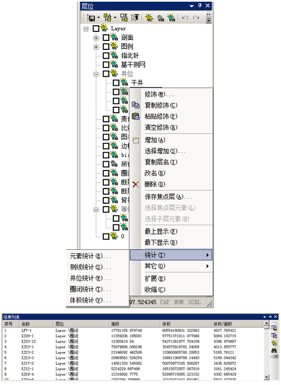Click the bulb icon of the Layer root row

(104, 28)
